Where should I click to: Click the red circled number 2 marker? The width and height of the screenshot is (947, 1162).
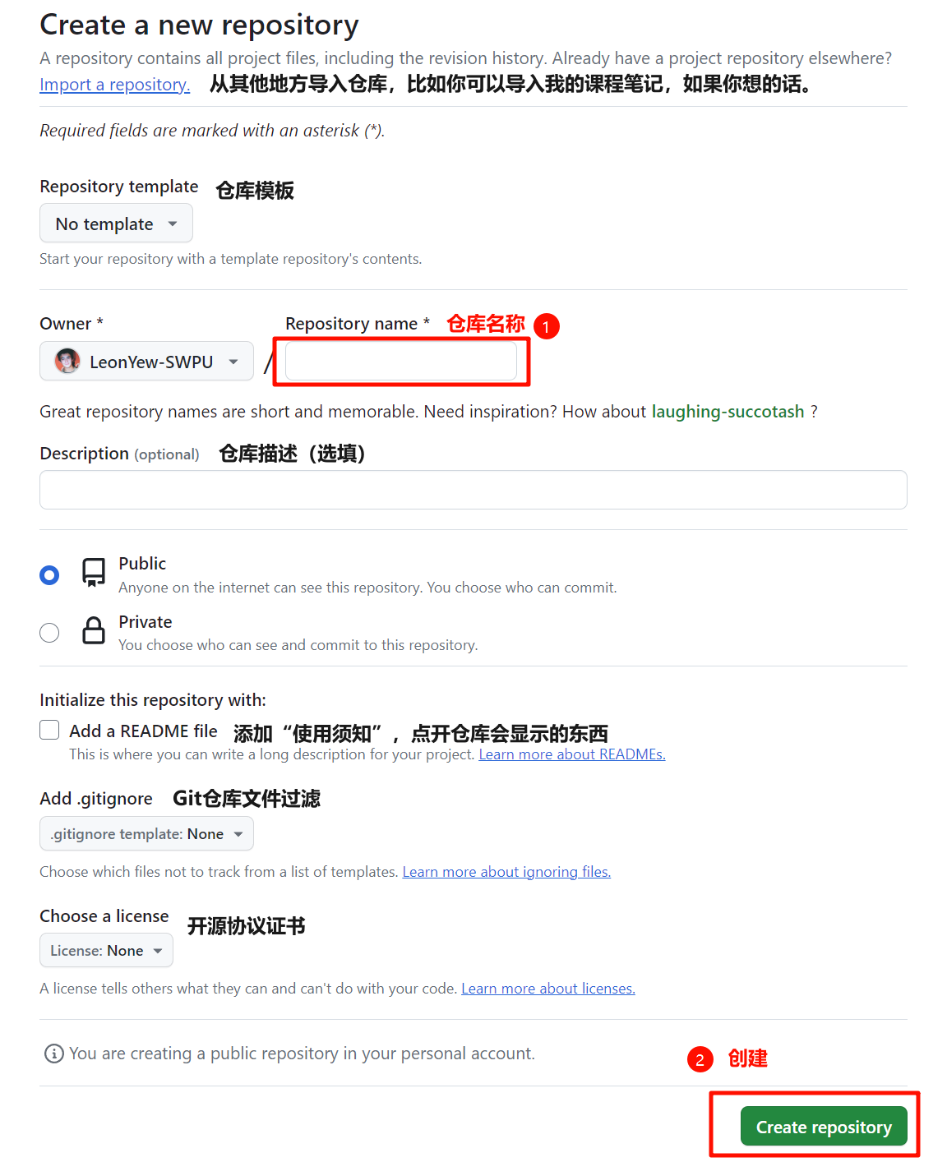[700, 1059]
